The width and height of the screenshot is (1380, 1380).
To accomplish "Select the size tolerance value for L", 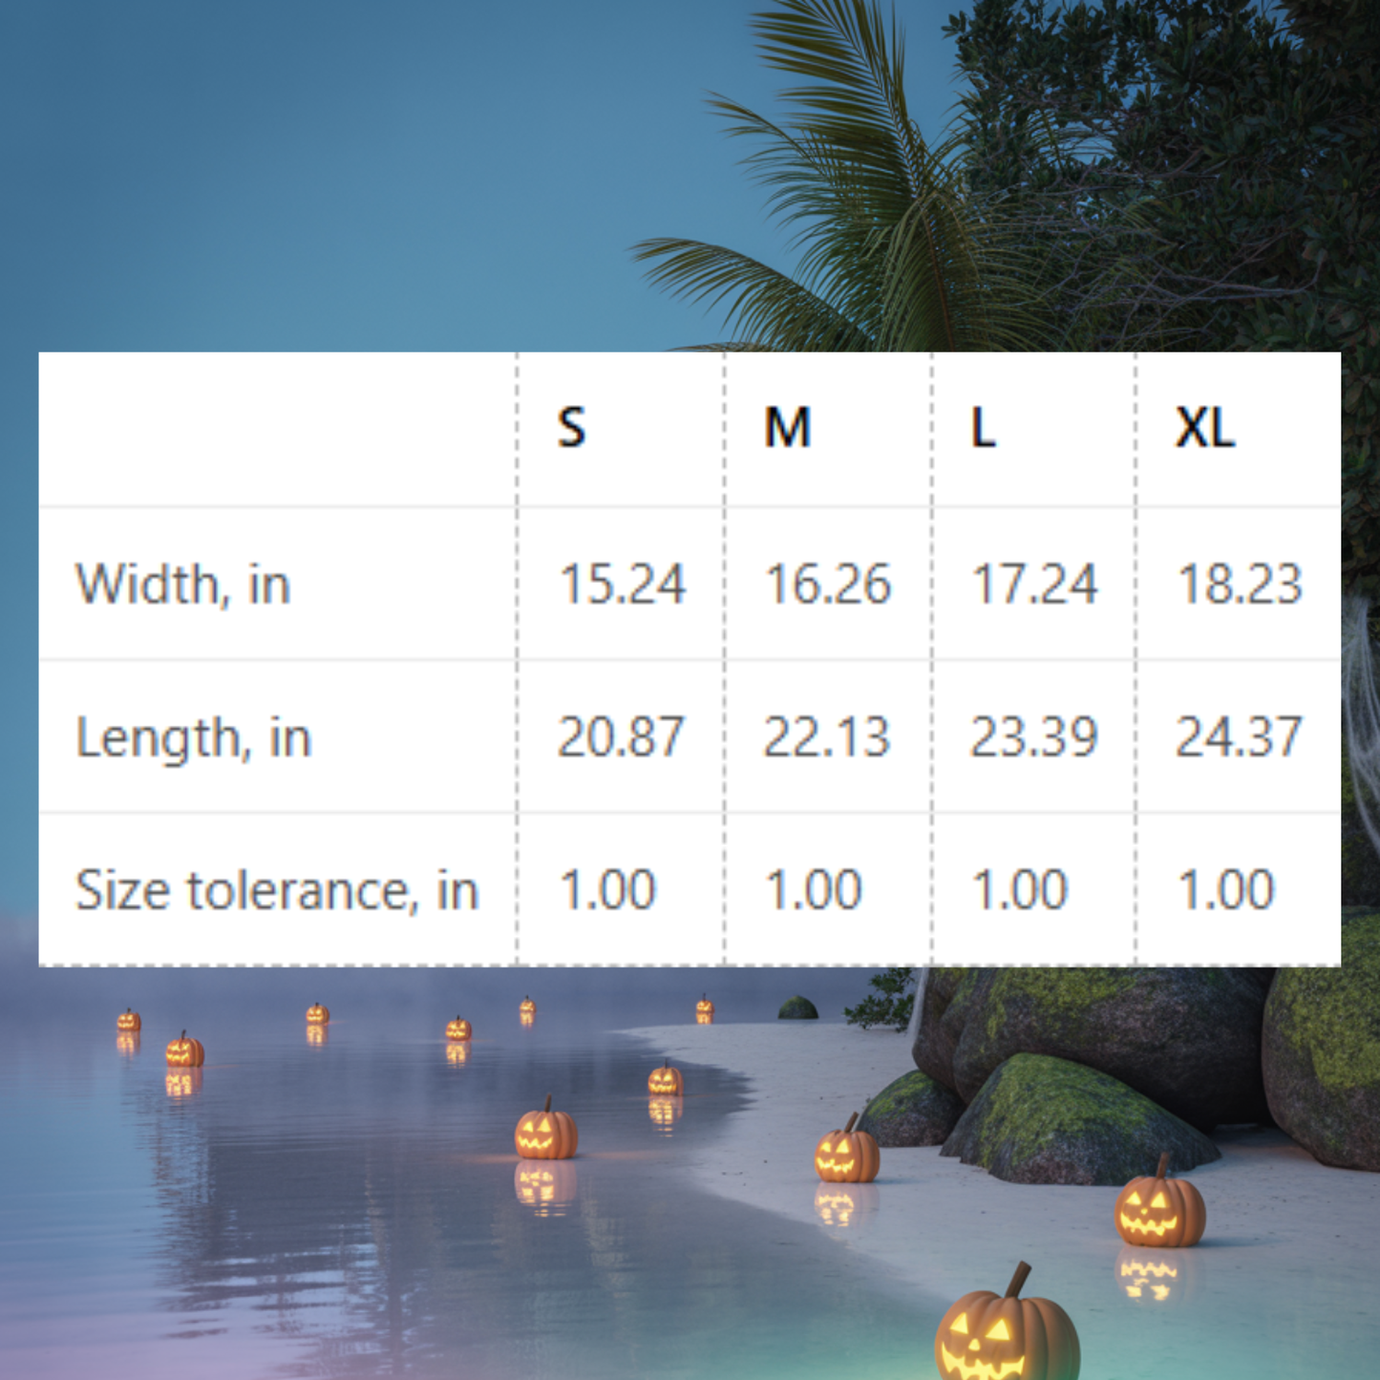I will click(1019, 890).
